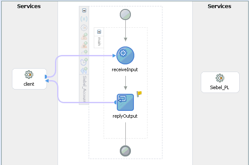Viewport: 249px width, 165px height.
Task: Click the client incoming port arrow
Action: 47,81
